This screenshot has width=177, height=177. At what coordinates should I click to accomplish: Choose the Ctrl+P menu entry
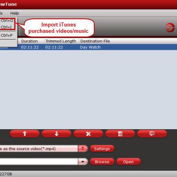[x=7, y=35]
